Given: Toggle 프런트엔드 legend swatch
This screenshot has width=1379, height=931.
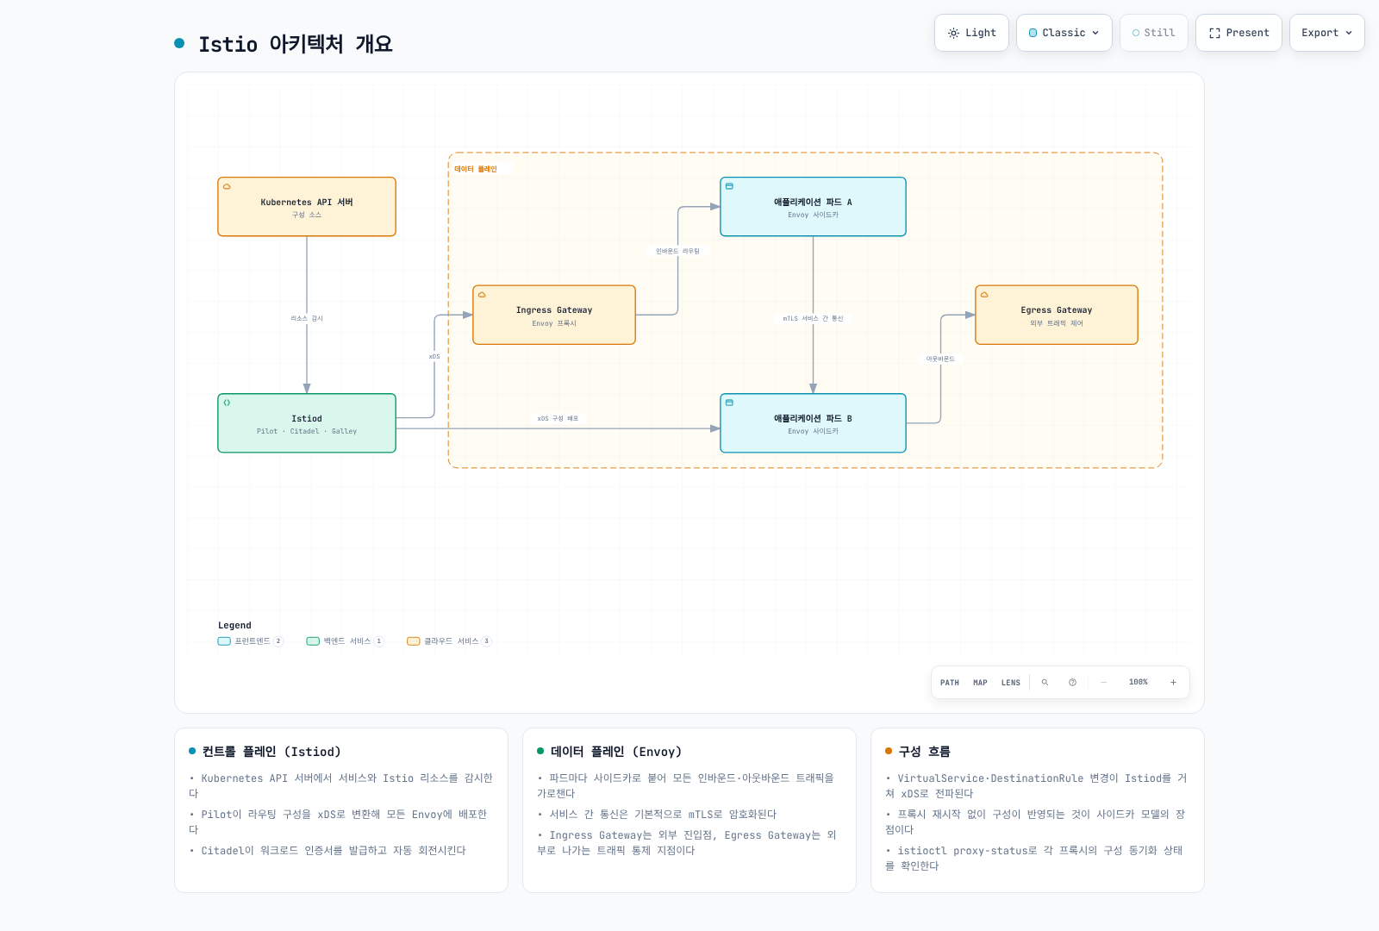Looking at the screenshot, I should [x=224, y=641].
